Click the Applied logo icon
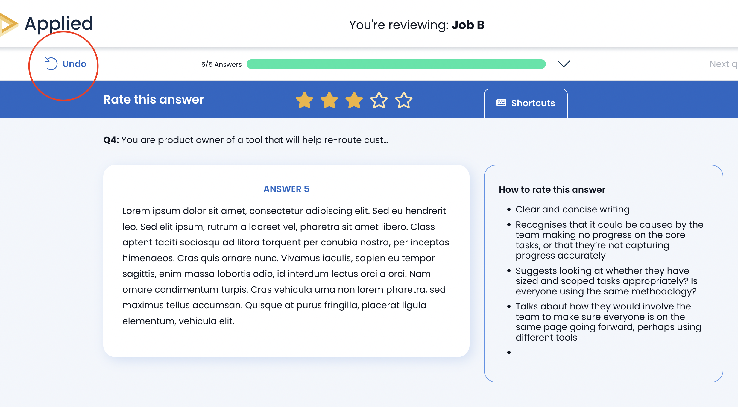Image resolution: width=738 pixels, height=407 pixels. coord(8,25)
